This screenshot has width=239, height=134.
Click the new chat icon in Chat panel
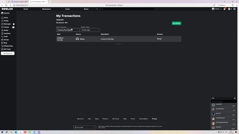pyautogui.click(x=235, y=98)
